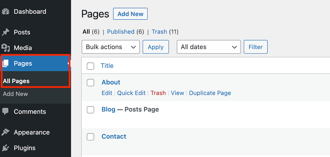Tick the select-all checkbox beside Title
Viewport: 330px width, 157px height.
coord(90,66)
